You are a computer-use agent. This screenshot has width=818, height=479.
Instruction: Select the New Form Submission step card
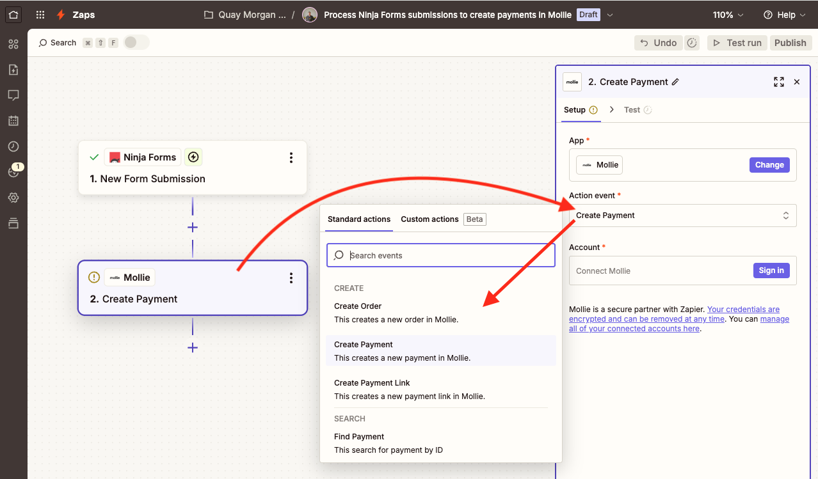click(x=193, y=168)
